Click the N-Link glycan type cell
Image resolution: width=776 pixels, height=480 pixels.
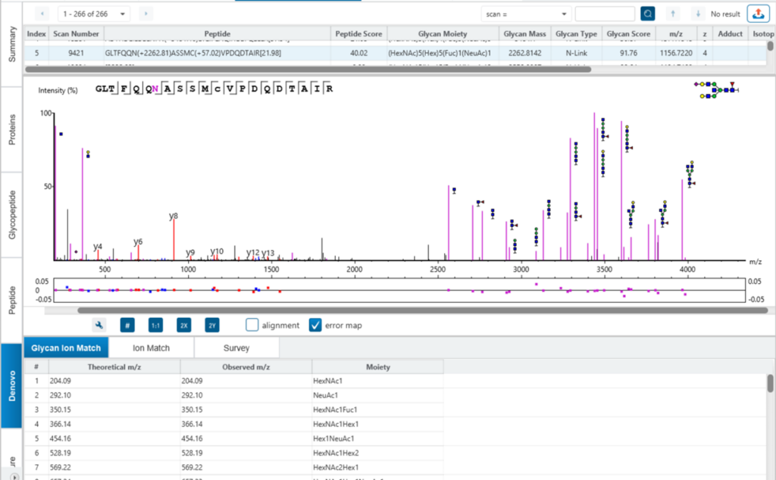click(x=576, y=53)
